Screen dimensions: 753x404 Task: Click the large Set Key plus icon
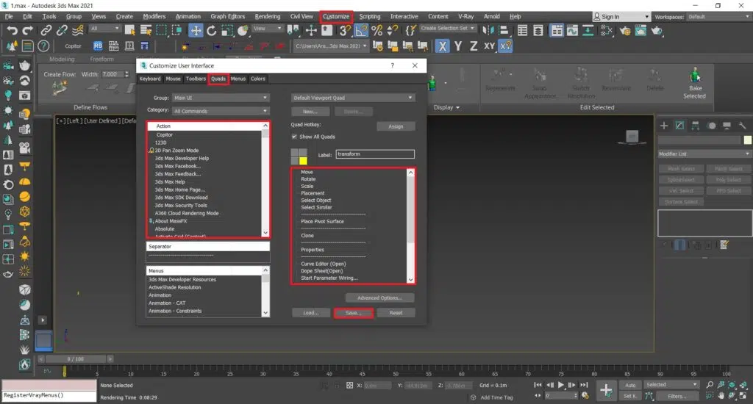pos(606,390)
